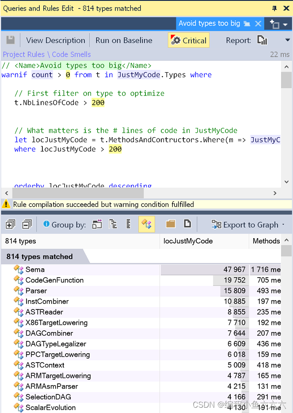Image resolution: width=293 pixels, height=413 pixels.
Task: Open the Code Smells breadcrumb link
Action: (71, 54)
